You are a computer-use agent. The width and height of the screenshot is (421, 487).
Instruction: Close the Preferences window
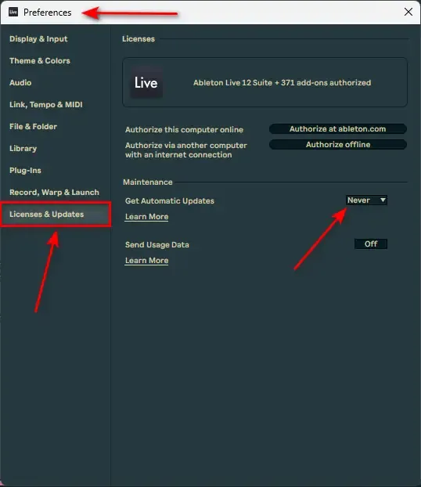pos(408,12)
